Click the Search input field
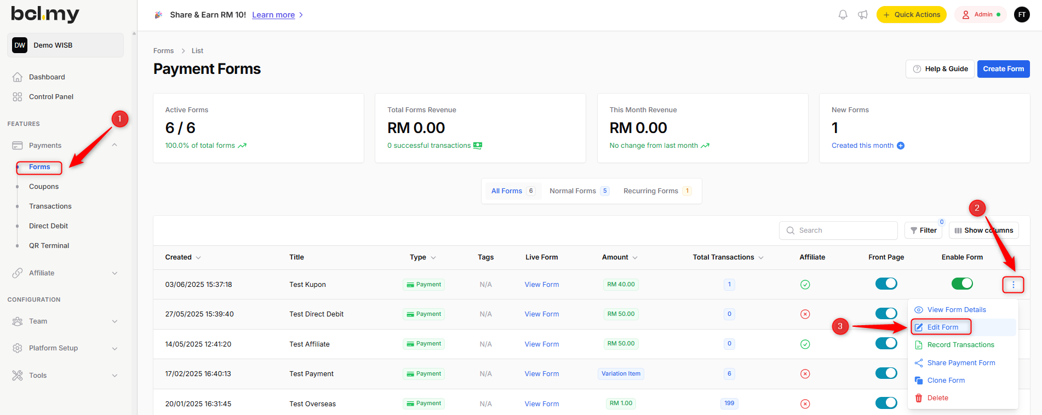 [x=838, y=230]
